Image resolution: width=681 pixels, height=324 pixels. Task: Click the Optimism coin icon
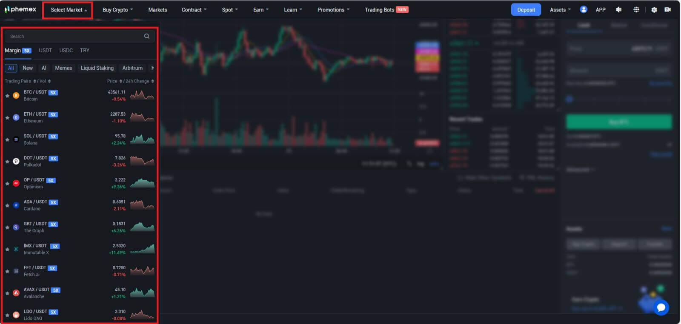(x=16, y=183)
